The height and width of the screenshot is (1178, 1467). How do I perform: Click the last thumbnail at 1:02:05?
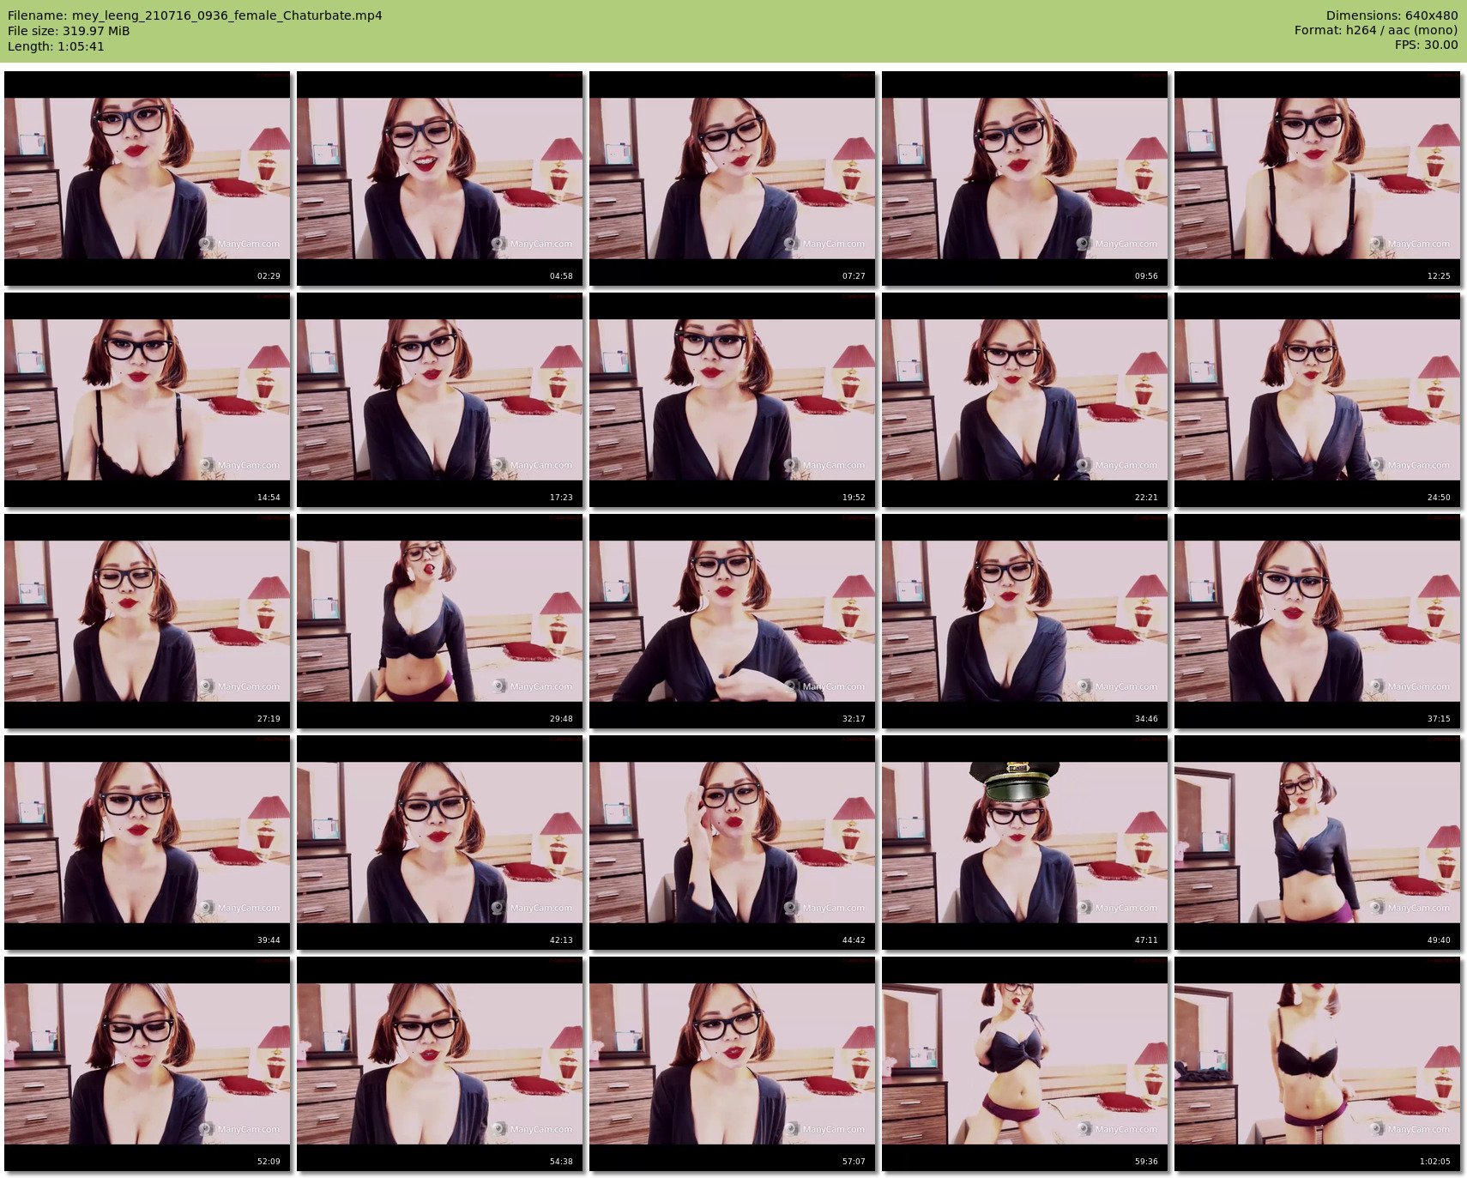tap(1317, 1063)
